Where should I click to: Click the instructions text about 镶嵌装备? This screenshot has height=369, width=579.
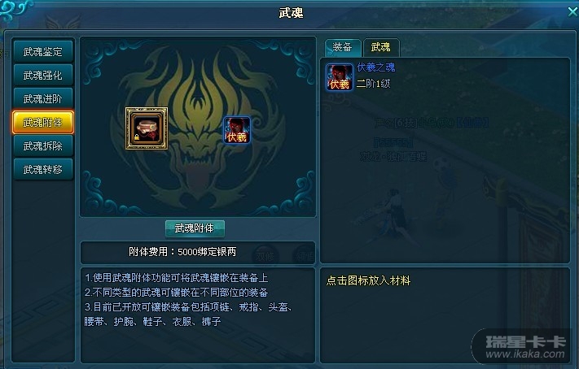[189, 299]
